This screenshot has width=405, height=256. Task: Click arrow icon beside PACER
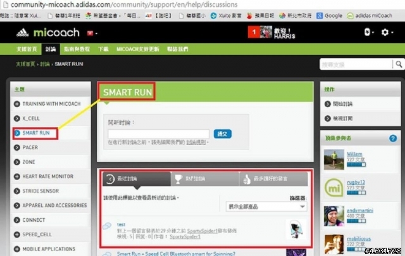click(x=17, y=148)
